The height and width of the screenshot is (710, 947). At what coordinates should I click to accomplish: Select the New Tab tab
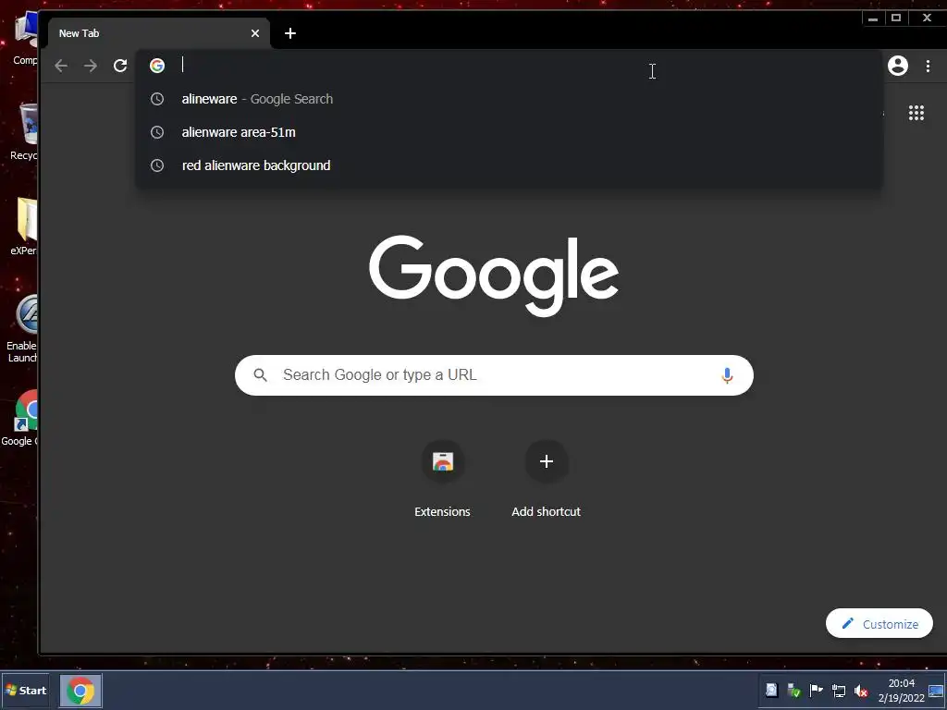pos(159,33)
